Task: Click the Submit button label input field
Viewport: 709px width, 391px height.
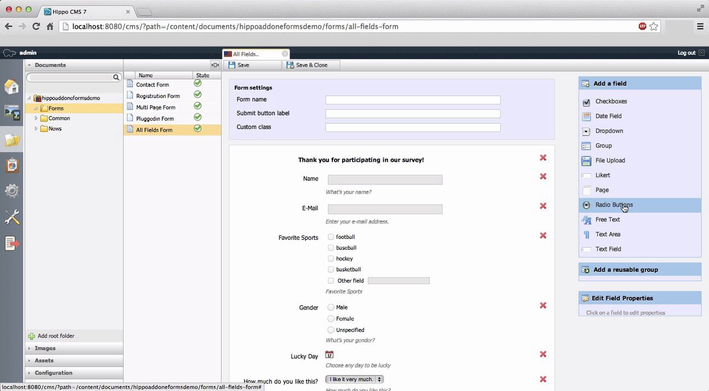Action: coord(413,114)
